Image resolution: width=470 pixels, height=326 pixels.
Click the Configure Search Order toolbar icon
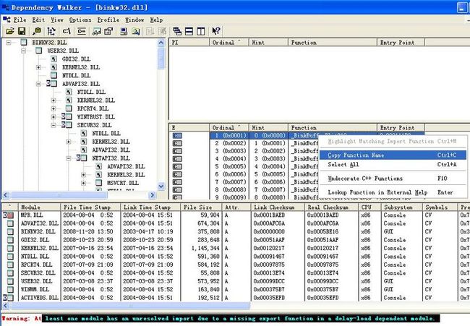click(136, 31)
